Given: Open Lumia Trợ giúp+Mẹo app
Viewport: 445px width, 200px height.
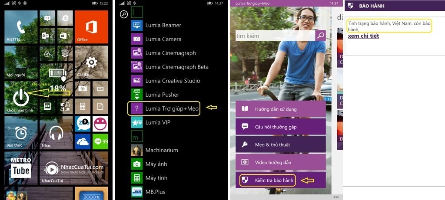Looking at the screenshot, I should point(164,108).
